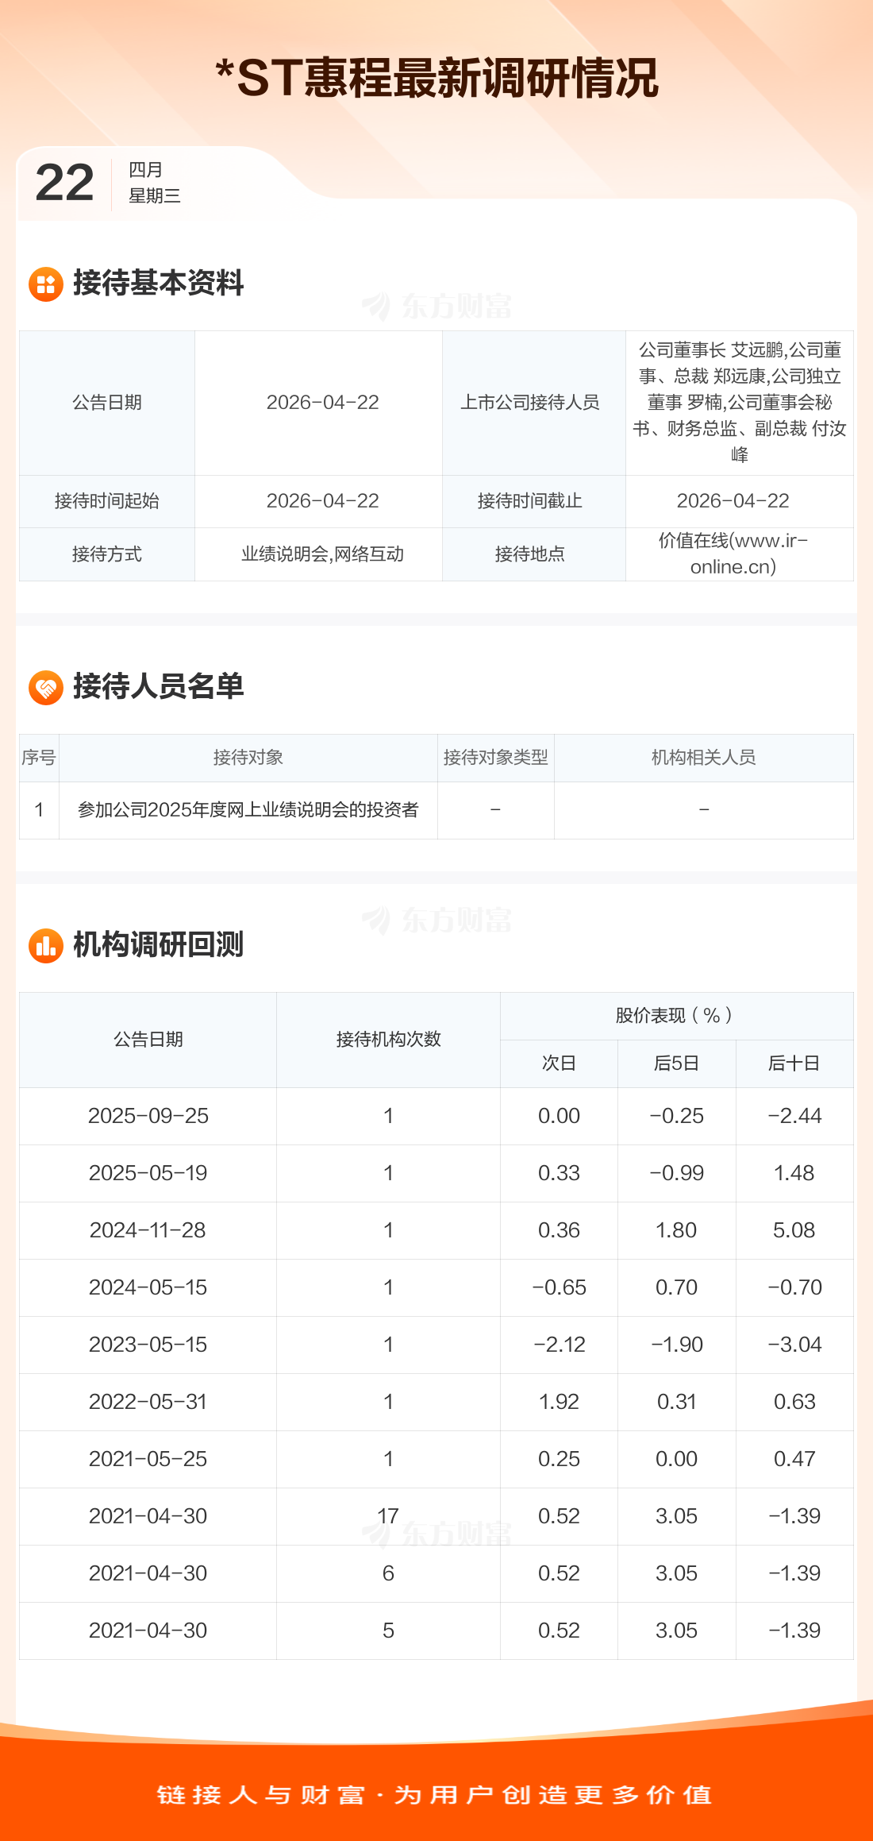Viewport: 873px width, 1841px height.
Task: Click the 2023-05-15 date row
Action: (436, 1345)
